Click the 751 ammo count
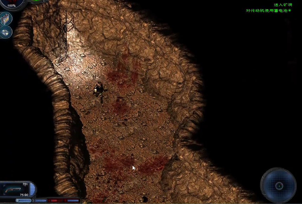This screenshot has width=302, height=204. tap(25, 184)
